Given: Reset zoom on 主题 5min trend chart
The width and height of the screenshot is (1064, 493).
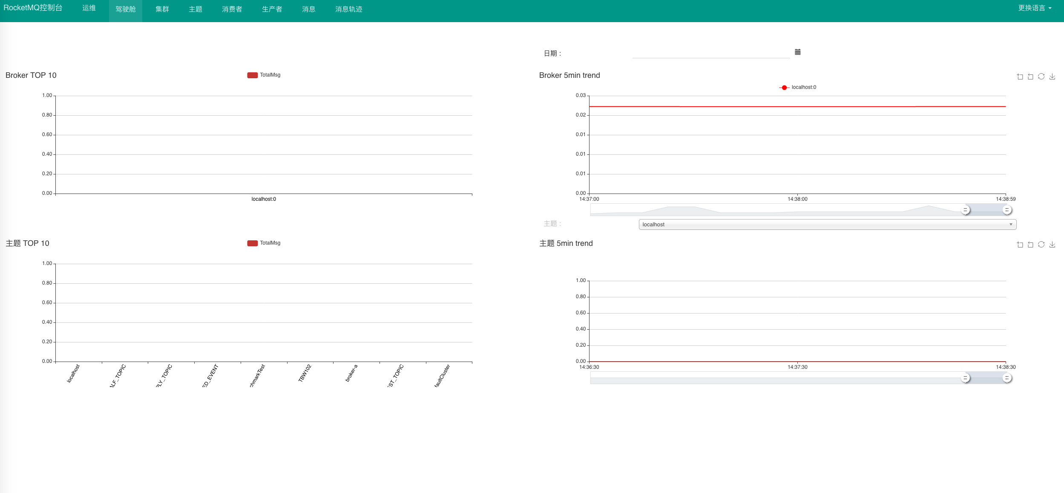Looking at the screenshot, I should tap(1030, 245).
